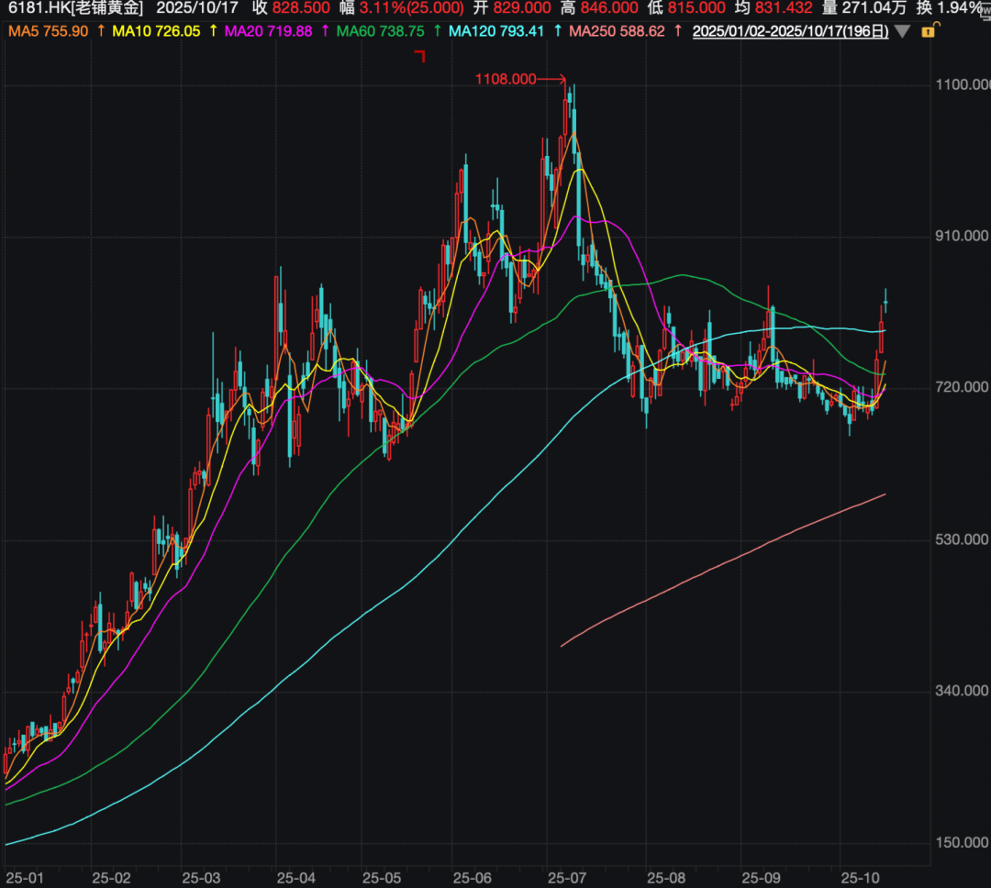Click the 6181.HK stock name header
The width and height of the screenshot is (991, 888).
click(74, 8)
